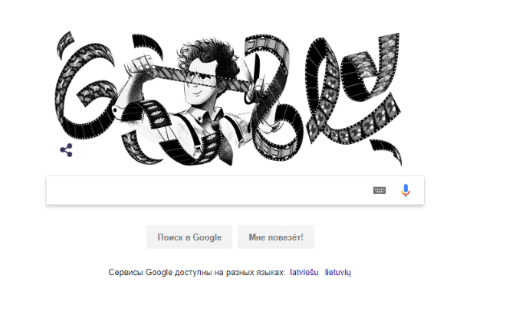506x314 pixels.
Task: Click the film-strip letter G at doodle's left
Action: tap(84, 90)
